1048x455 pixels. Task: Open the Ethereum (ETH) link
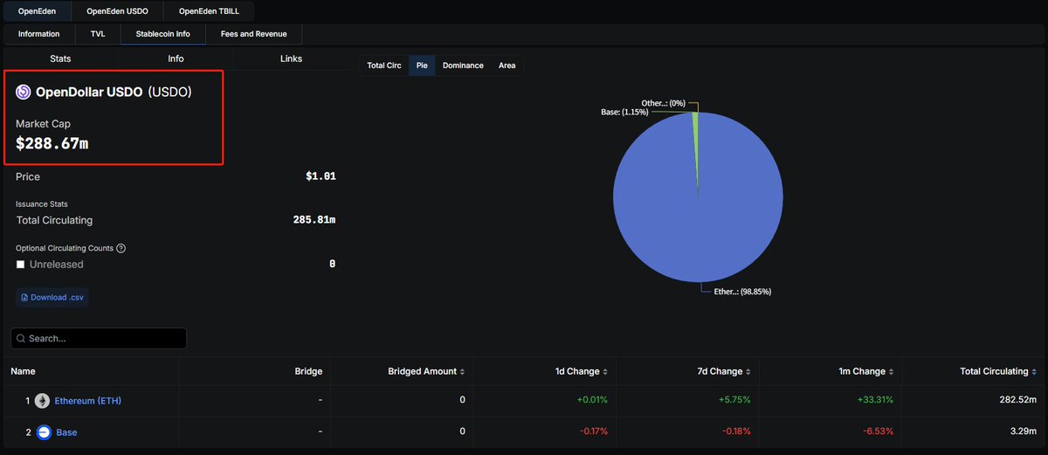point(88,401)
